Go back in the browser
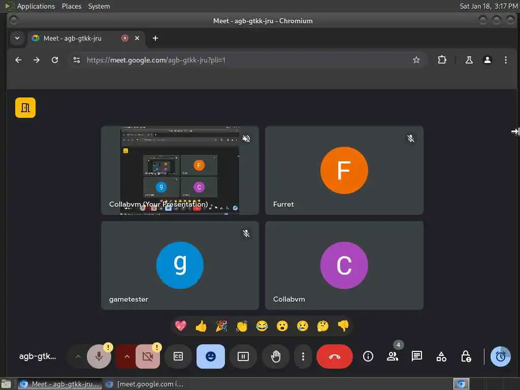 pyautogui.click(x=19, y=60)
